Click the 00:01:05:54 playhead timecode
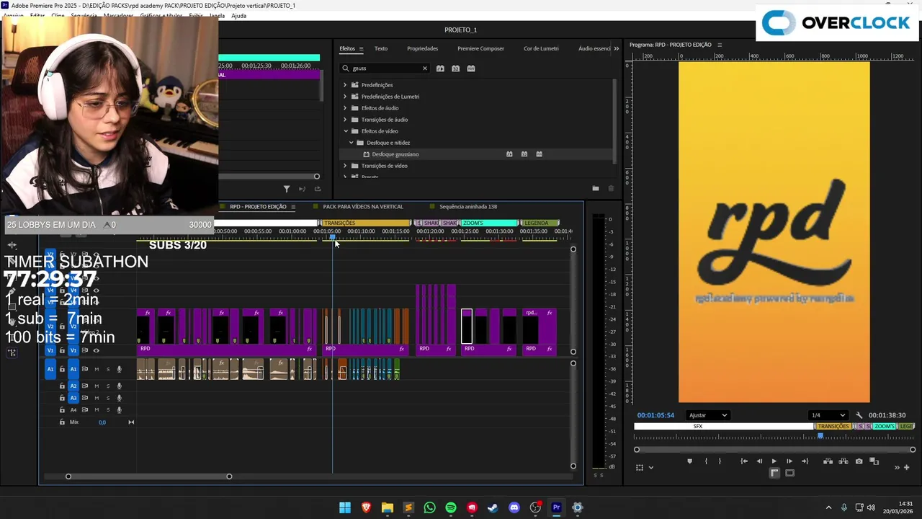The height and width of the screenshot is (519, 922). (x=655, y=415)
